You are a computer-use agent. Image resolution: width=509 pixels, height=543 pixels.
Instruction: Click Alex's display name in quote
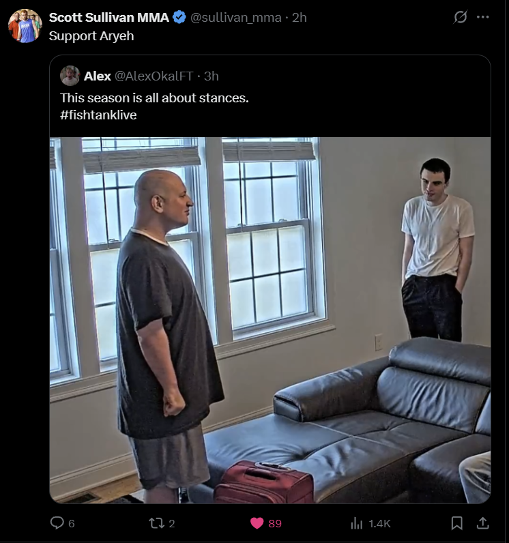click(x=98, y=76)
